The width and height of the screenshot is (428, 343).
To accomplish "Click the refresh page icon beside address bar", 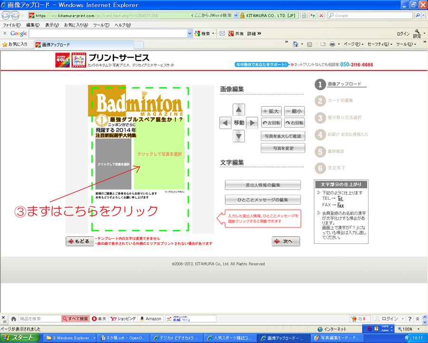I will coord(312,15).
